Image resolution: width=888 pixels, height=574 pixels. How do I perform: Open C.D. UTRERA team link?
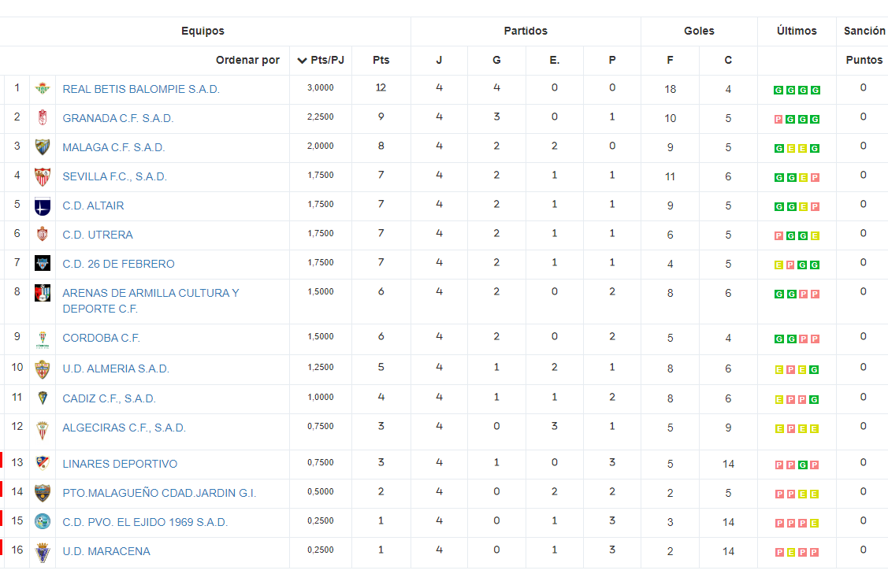coord(98,235)
